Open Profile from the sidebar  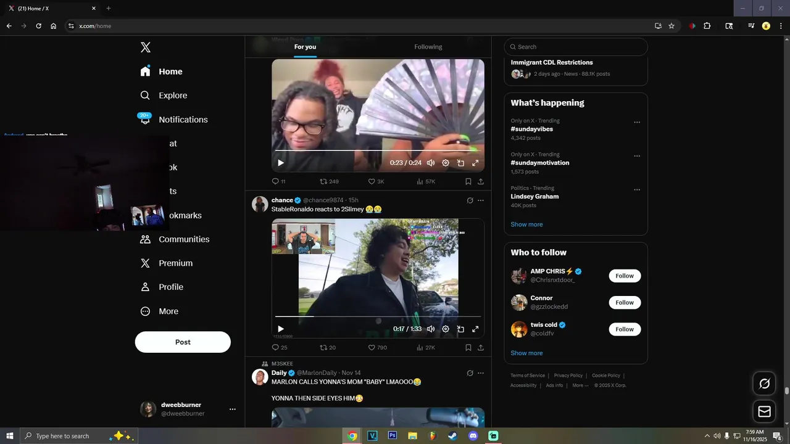click(162, 287)
